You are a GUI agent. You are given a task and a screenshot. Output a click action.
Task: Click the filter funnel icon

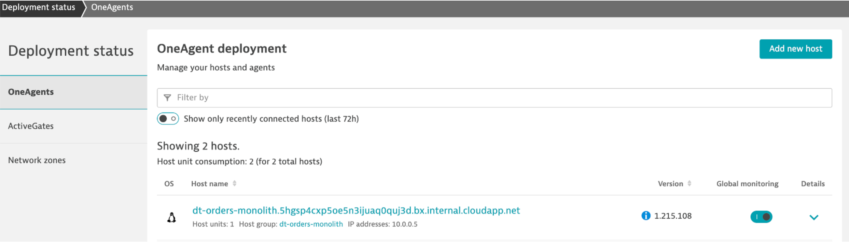[167, 98]
